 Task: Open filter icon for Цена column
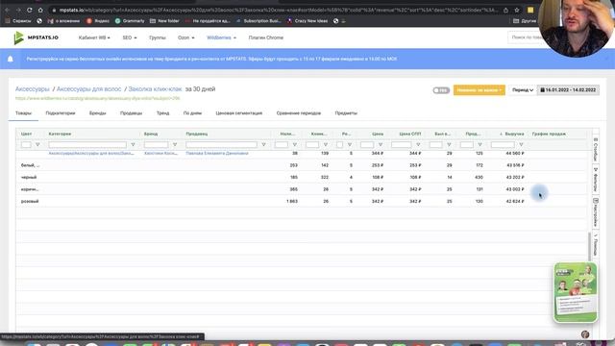pyautogui.click(x=381, y=145)
